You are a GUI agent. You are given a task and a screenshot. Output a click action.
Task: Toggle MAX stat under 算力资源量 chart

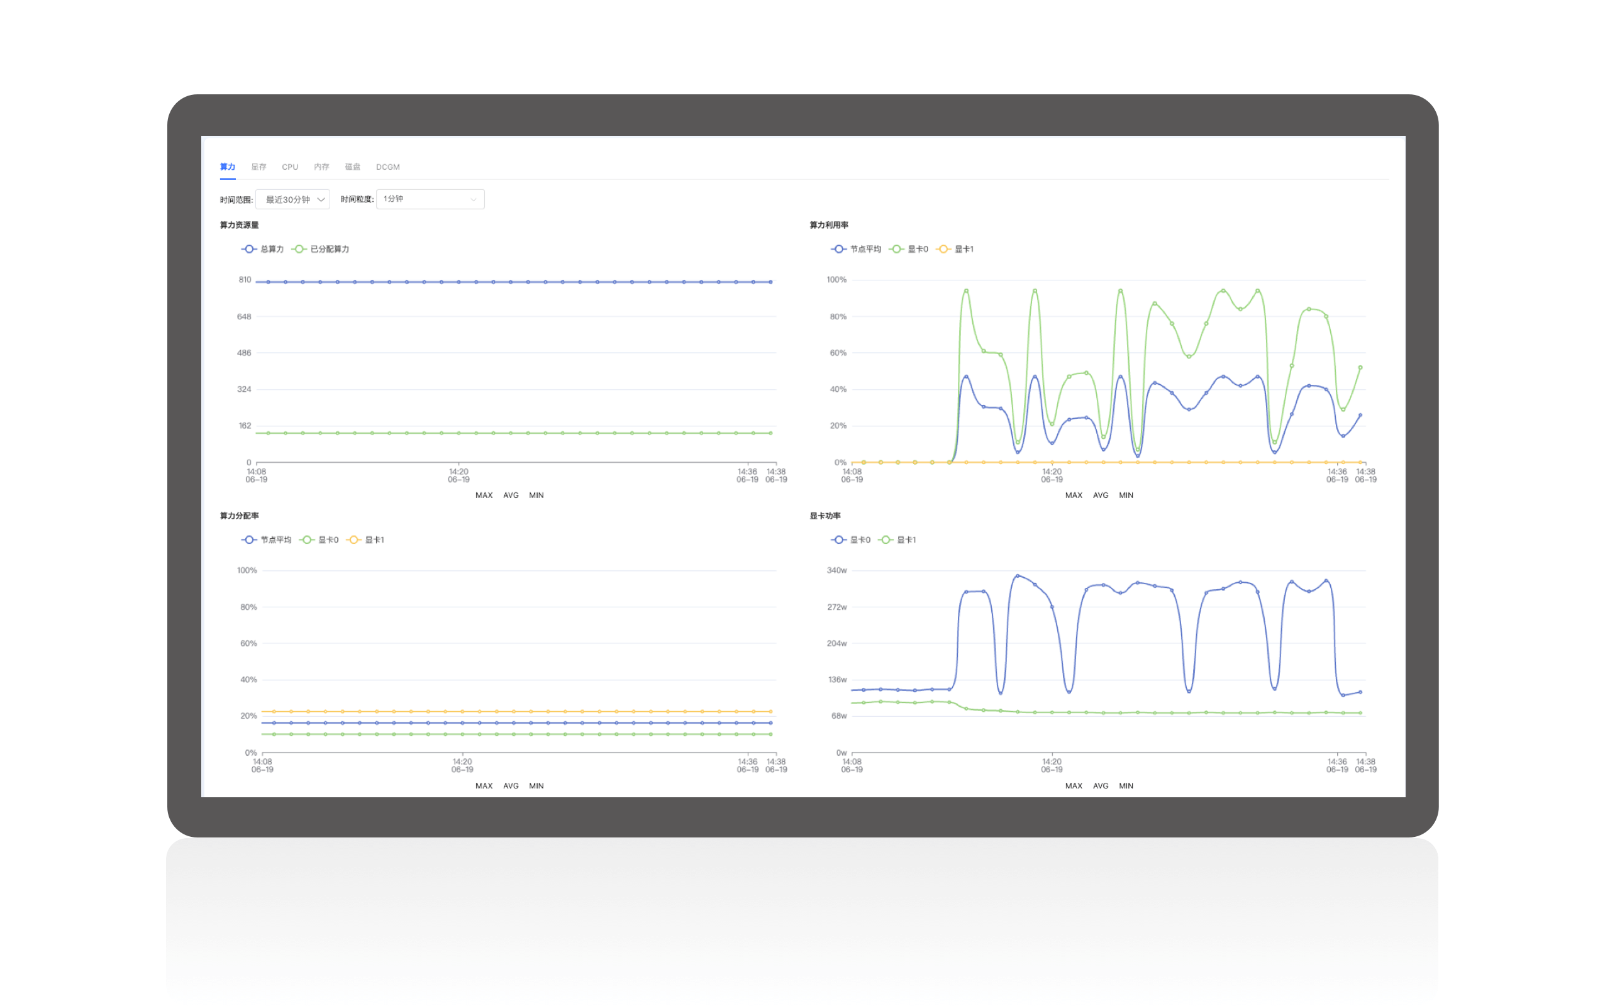[484, 495]
